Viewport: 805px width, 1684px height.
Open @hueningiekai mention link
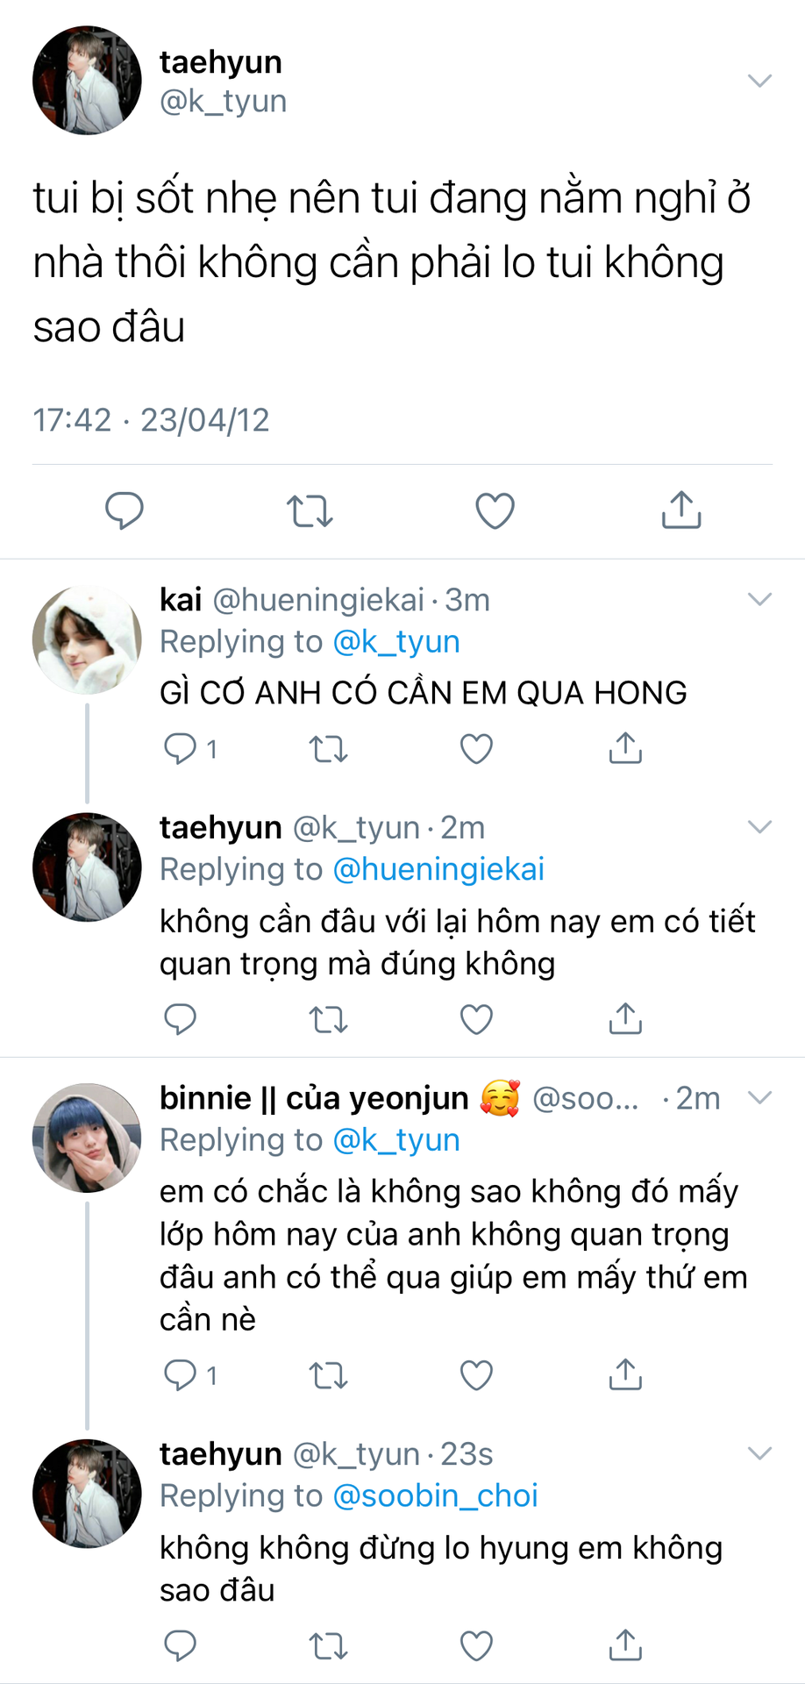point(438,869)
